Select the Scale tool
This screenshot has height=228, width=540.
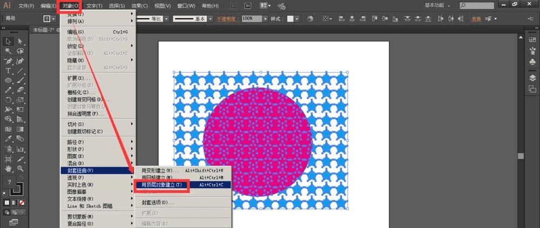click(21, 100)
